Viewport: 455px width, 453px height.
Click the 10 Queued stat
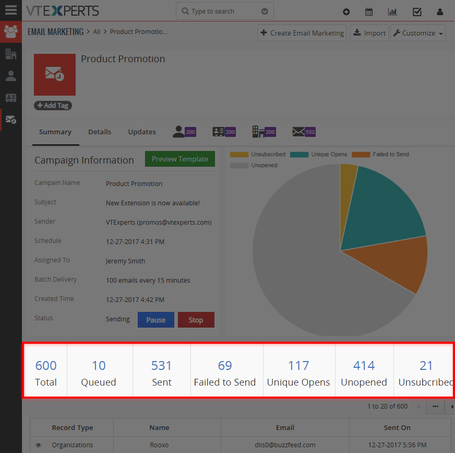[x=99, y=373]
